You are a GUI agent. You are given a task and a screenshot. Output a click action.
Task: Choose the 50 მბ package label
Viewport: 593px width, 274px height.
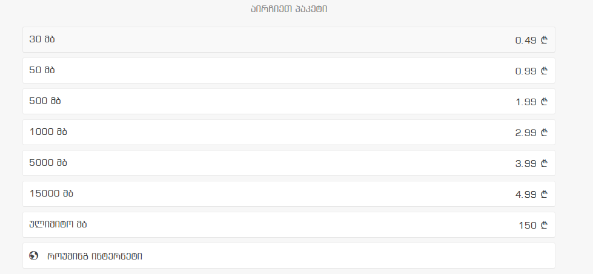pyautogui.click(x=42, y=70)
